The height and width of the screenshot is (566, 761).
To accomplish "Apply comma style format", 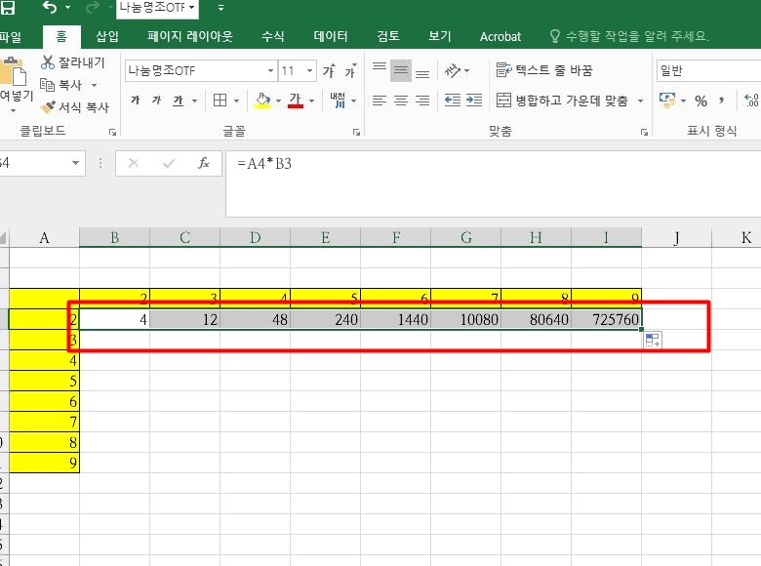I will click(x=722, y=101).
